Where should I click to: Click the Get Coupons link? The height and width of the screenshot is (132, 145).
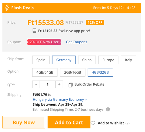(x=76, y=42)
